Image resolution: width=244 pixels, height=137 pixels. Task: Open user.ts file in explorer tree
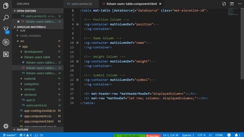[x=38, y=100]
